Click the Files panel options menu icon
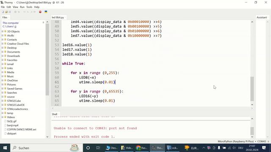 point(43,22)
